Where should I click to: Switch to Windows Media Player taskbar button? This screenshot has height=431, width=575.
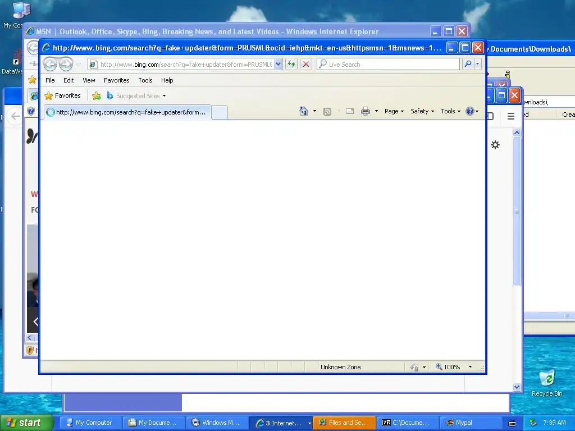coord(217,423)
